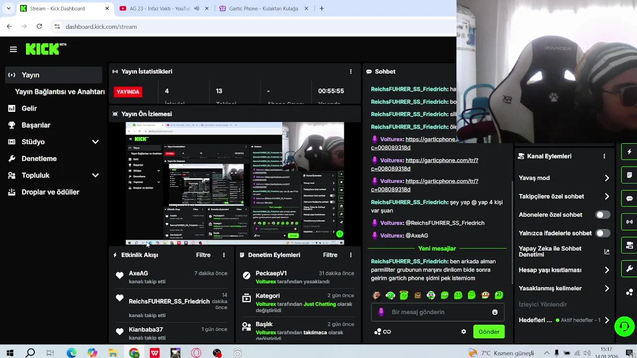Click username AxeAG in activity feed
The width and height of the screenshot is (637, 358).
point(138,273)
